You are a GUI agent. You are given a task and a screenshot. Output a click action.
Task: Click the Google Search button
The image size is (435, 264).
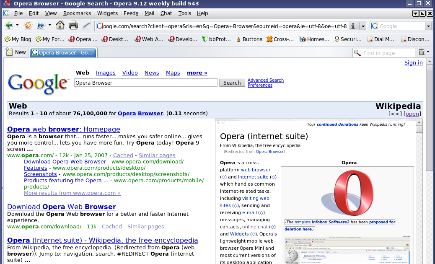(x=232, y=83)
